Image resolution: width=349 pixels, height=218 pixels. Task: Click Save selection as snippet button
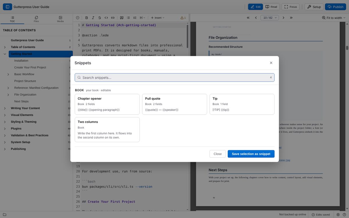pos(251,154)
